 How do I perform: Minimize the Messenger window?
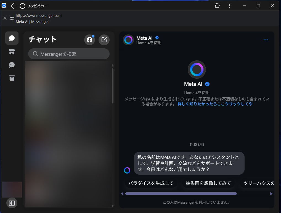[244, 6]
